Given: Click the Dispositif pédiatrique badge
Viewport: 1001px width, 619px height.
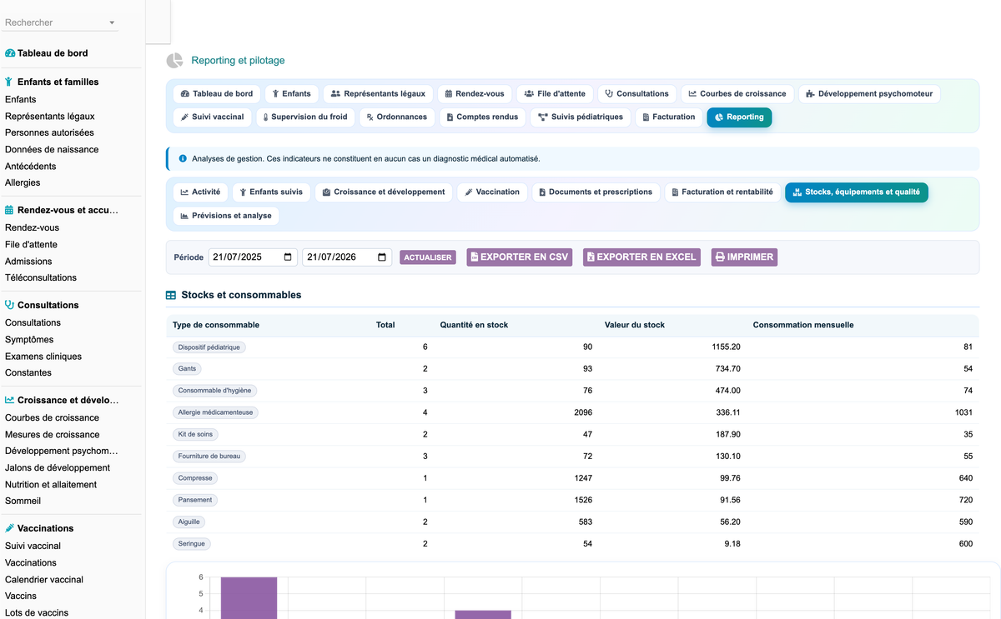Looking at the screenshot, I should (209, 347).
